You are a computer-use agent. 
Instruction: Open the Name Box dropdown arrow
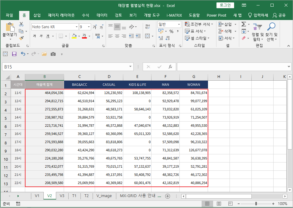(x=131, y=67)
